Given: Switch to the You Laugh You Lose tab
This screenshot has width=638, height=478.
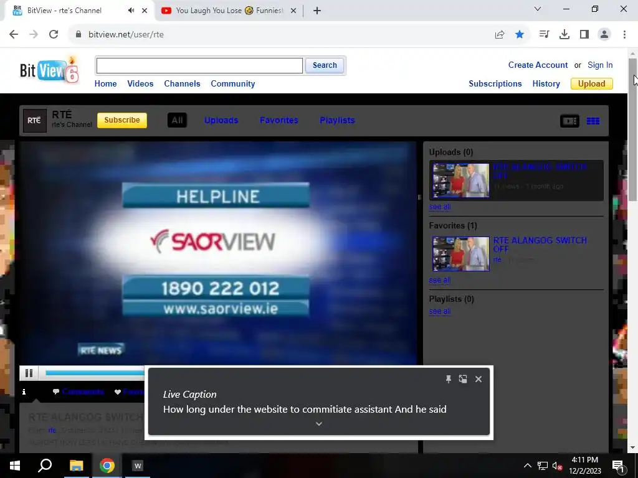Looking at the screenshot, I should (x=229, y=11).
